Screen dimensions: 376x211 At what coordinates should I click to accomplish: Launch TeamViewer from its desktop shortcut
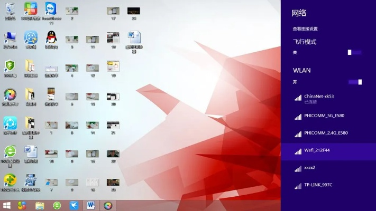tap(51, 9)
